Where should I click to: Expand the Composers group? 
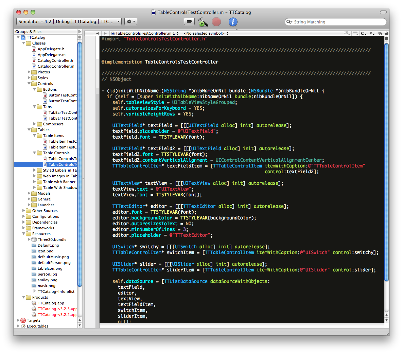[x=34, y=124]
